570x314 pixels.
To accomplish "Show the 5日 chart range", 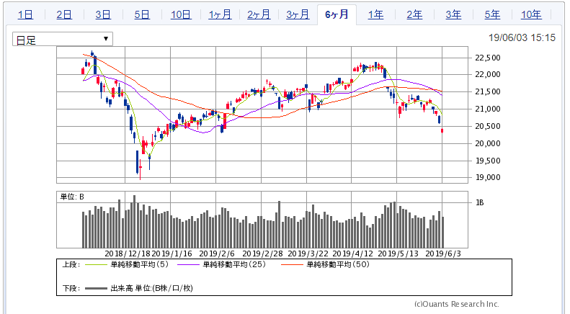I will [141, 14].
